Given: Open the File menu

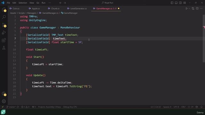Looking at the screenshot, I should 8,3.
